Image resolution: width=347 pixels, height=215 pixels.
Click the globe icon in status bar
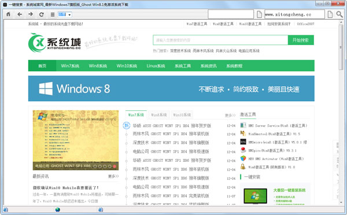coord(57,209)
